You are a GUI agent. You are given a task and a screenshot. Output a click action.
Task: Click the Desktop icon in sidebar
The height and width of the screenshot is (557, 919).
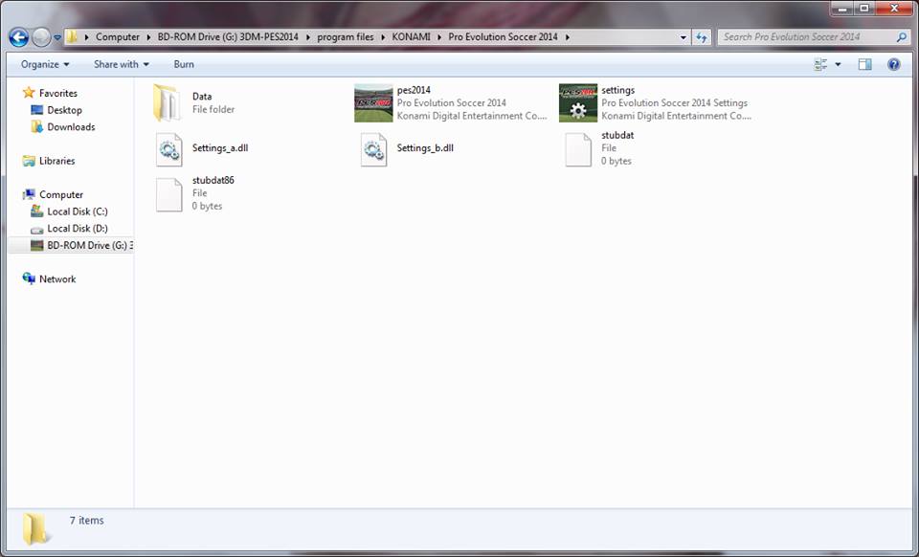37,110
